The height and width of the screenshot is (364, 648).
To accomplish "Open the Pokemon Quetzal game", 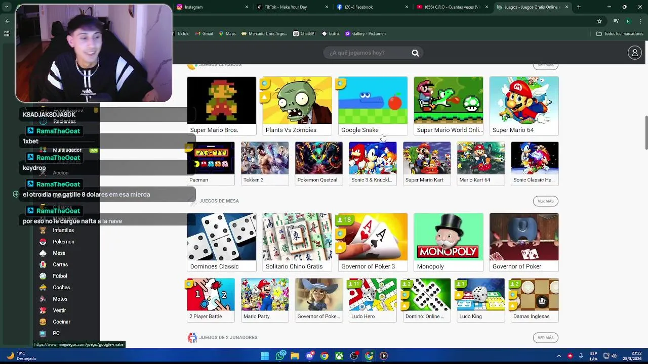I will (319, 163).
